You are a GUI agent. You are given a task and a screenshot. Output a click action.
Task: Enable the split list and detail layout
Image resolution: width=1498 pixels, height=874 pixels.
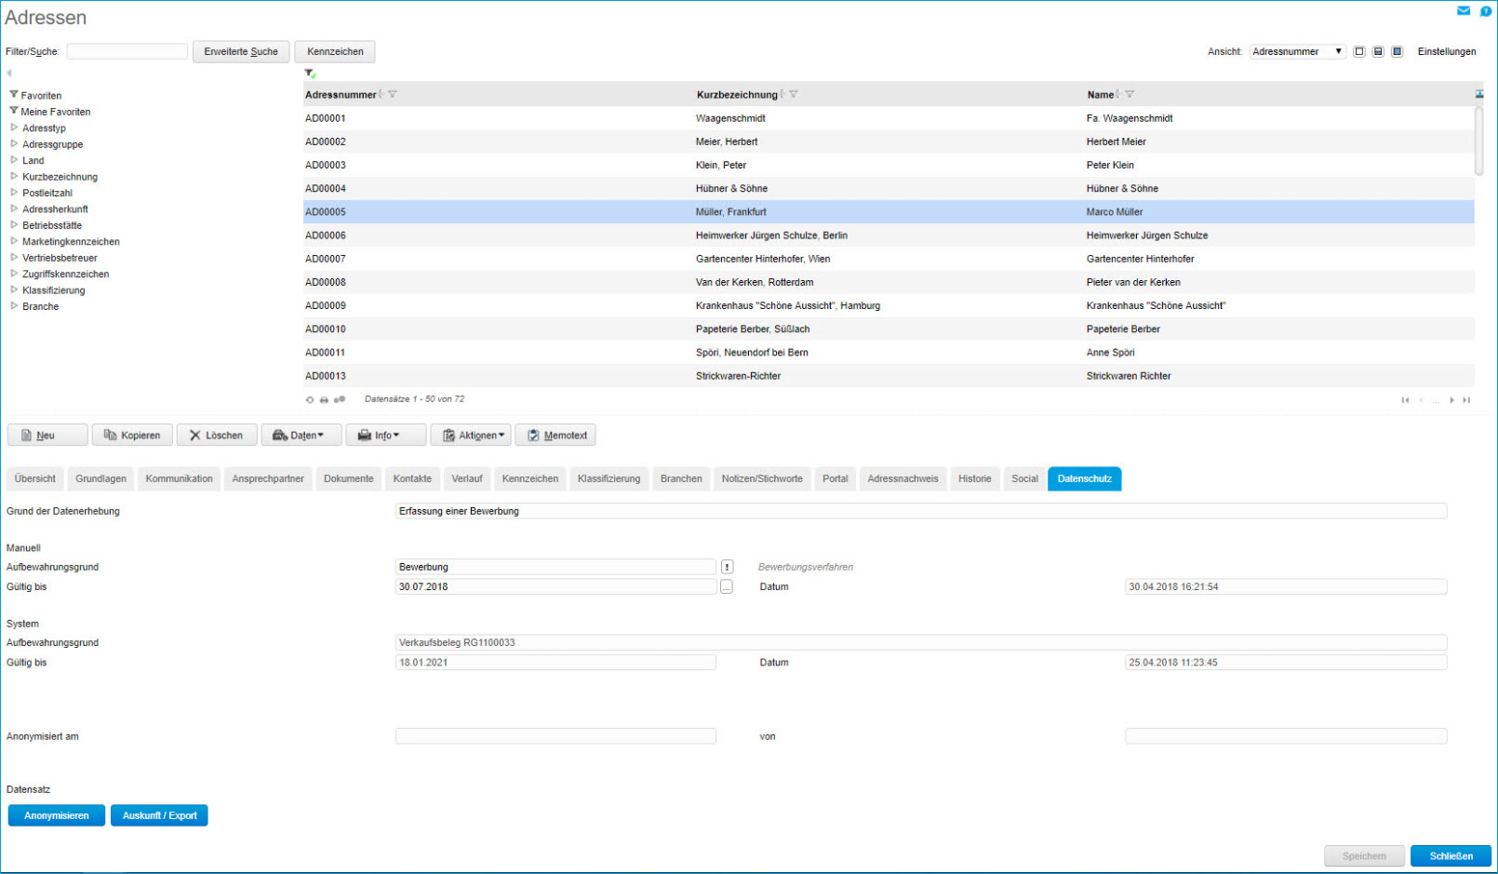(1378, 51)
